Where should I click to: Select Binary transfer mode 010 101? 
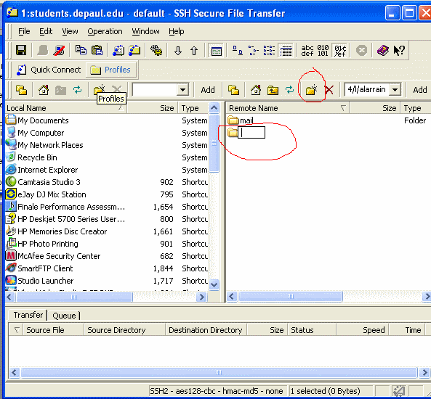pyautogui.click(x=323, y=51)
